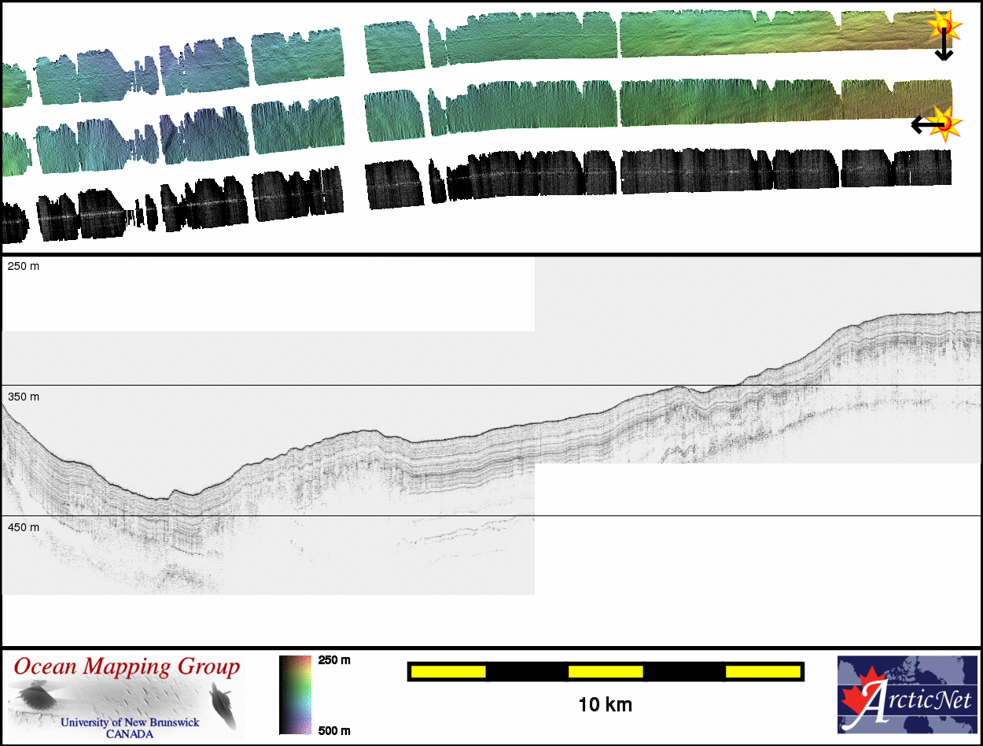The width and height of the screenshot is (983, 746).
Task: Click the 450 m profile depth label
Action: pos(24,527)
